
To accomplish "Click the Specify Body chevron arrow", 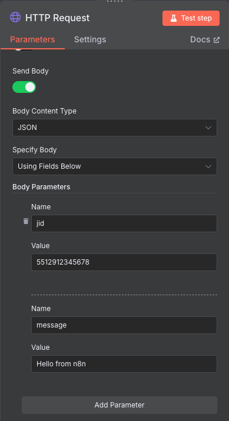I will 208,166.
